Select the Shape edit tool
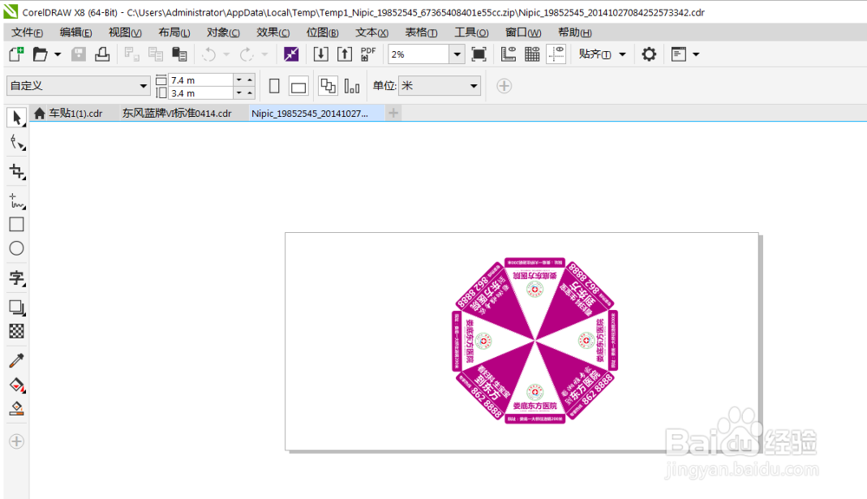 [17, 143]
